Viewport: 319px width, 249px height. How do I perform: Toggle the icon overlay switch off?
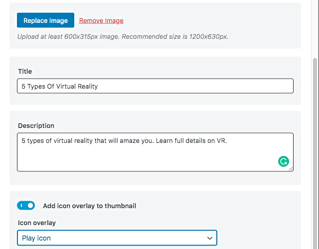pos(26,206)
